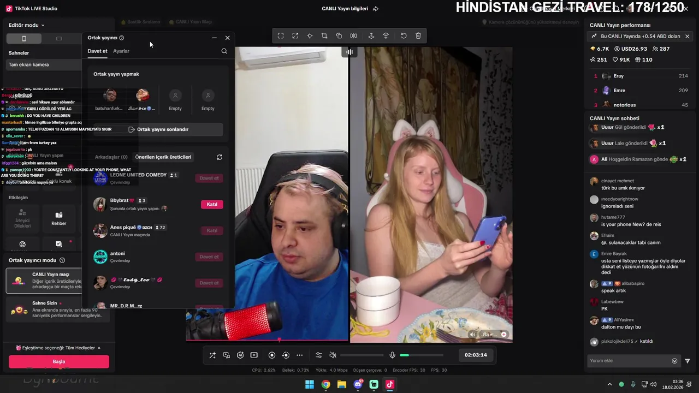Open Discord from the taskbar

click(358, 384)
